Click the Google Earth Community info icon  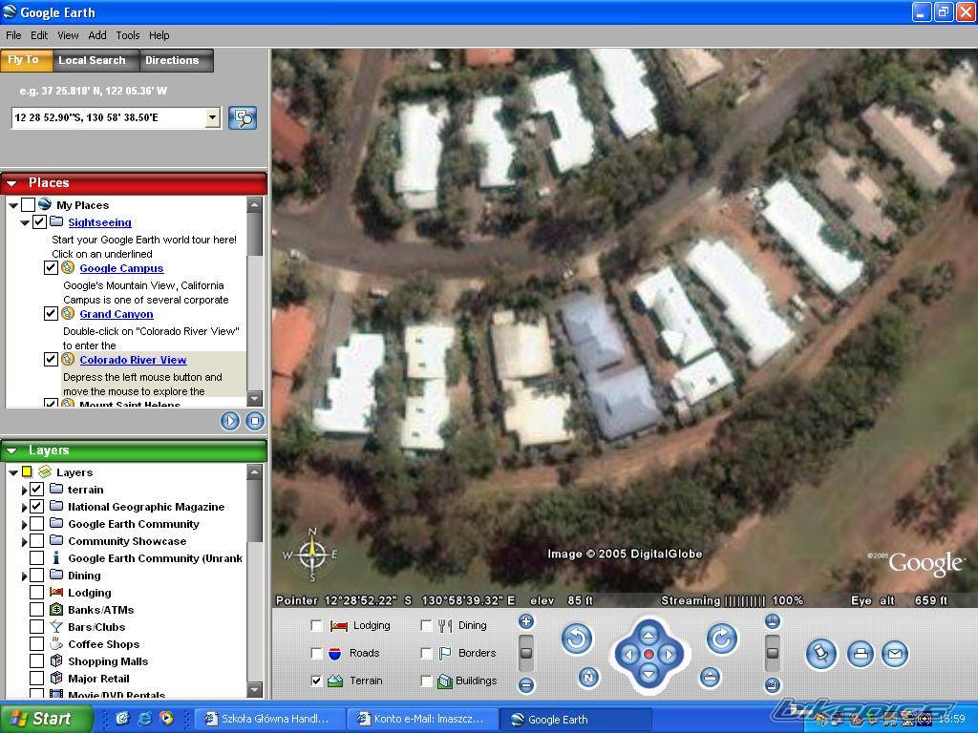[x=55, y=557]
